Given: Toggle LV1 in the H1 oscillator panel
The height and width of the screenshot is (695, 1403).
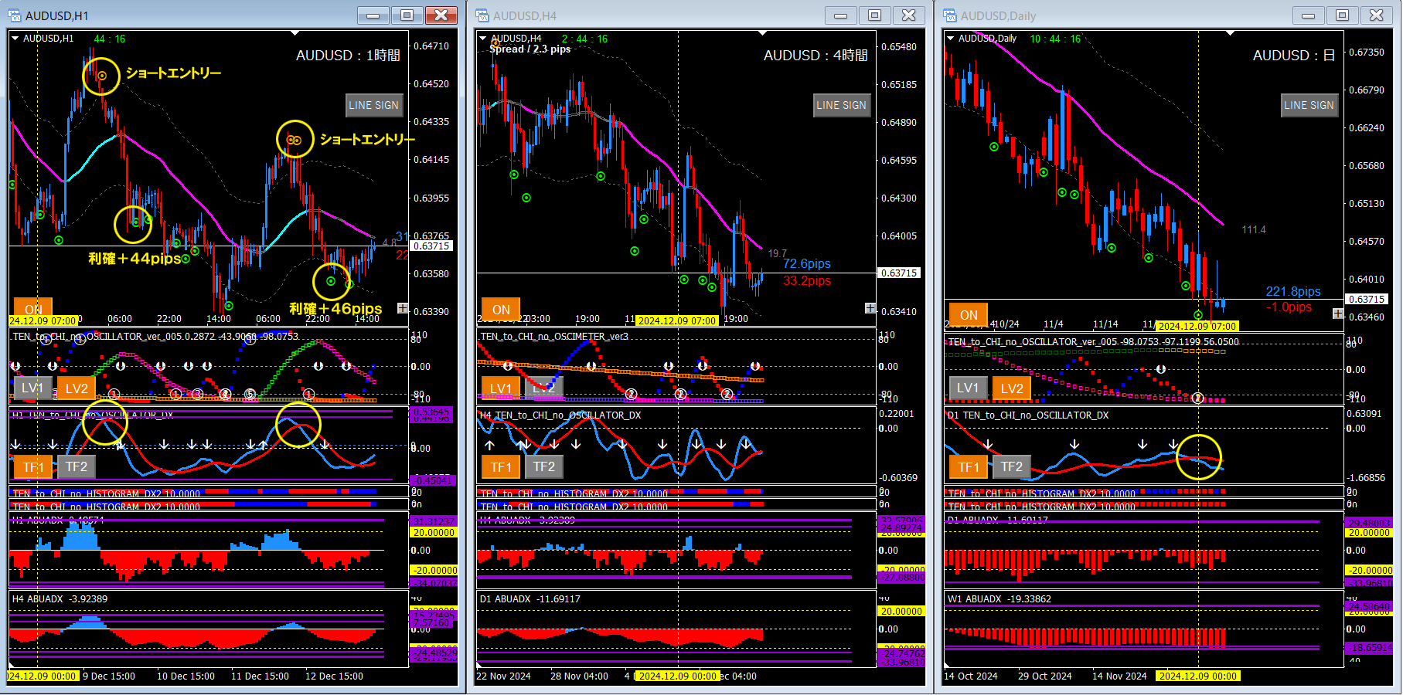Looking at the screenshot, I should [x=33, y=388].
